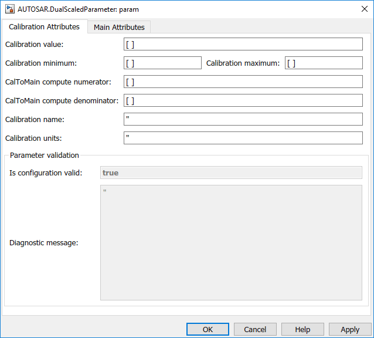Image resolution: width=374 pixels, height=338 pixels.
Task: Click the 'Calibration units:' label
Action: pyautogui.click(x=33, y=138)
